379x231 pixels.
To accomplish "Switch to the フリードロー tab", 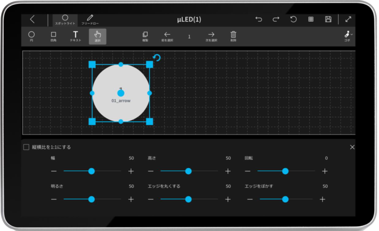I will pos(90,20).
